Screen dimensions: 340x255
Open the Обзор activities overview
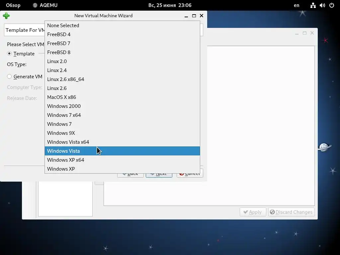13,5
